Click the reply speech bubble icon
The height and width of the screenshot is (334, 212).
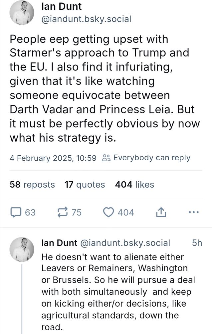(x=16, y=212)
